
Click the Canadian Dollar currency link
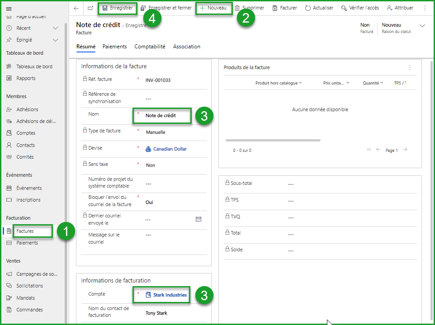(x=170, y=149)
